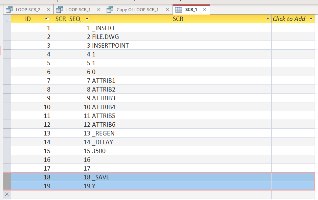Click the SCR_SEQ cell showing 10
The width and height of the screenshot is (318, 200).
(71, 107)
